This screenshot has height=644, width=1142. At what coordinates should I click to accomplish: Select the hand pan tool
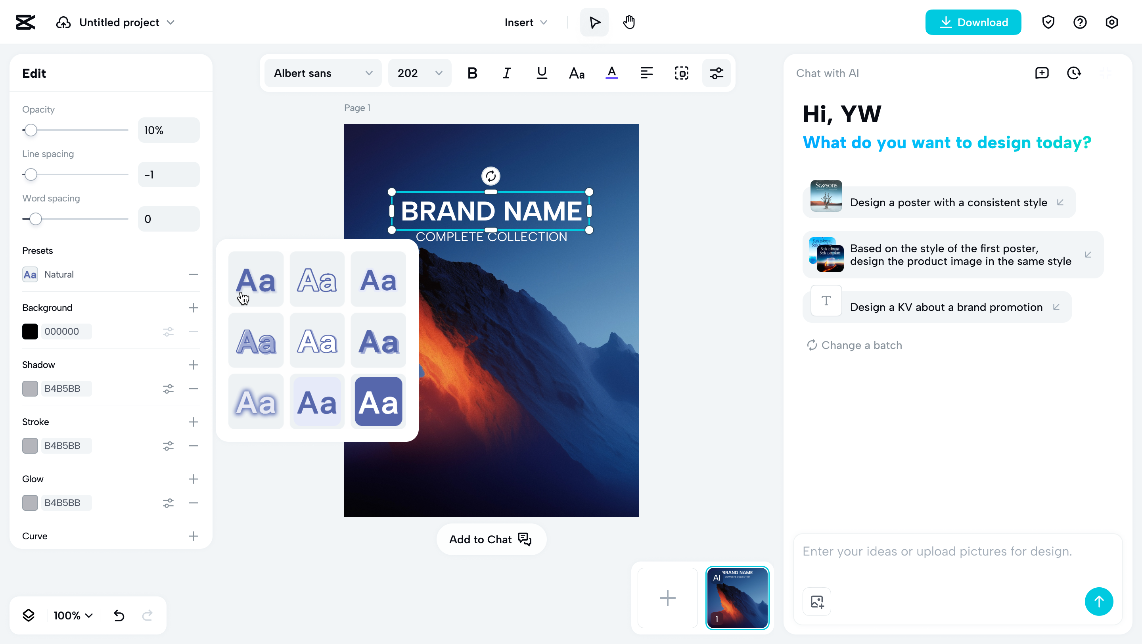pyautogui.click(x=628, y=22)
